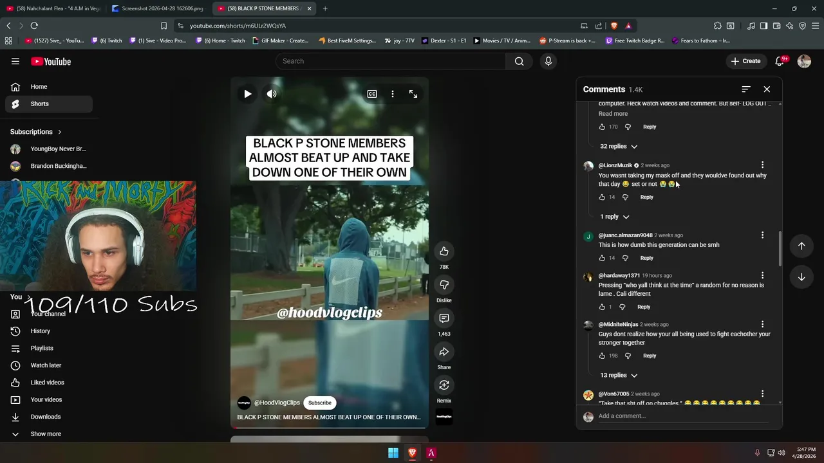Go to the next short arrow
The width and height of the screenshot is (824, 463).
pos(801,277)
